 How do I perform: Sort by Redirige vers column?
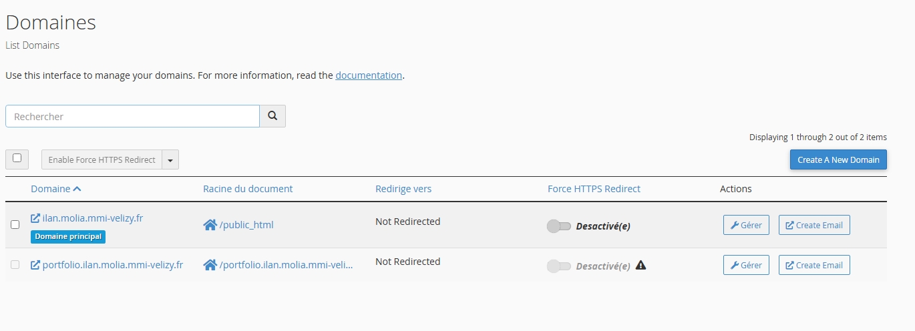click(x=403, y=189)
